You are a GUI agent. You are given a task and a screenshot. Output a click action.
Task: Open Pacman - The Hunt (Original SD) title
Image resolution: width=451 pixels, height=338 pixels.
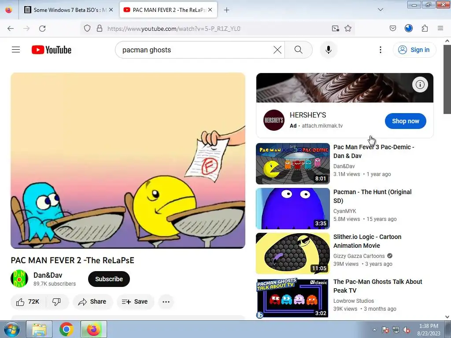[373, 196]
